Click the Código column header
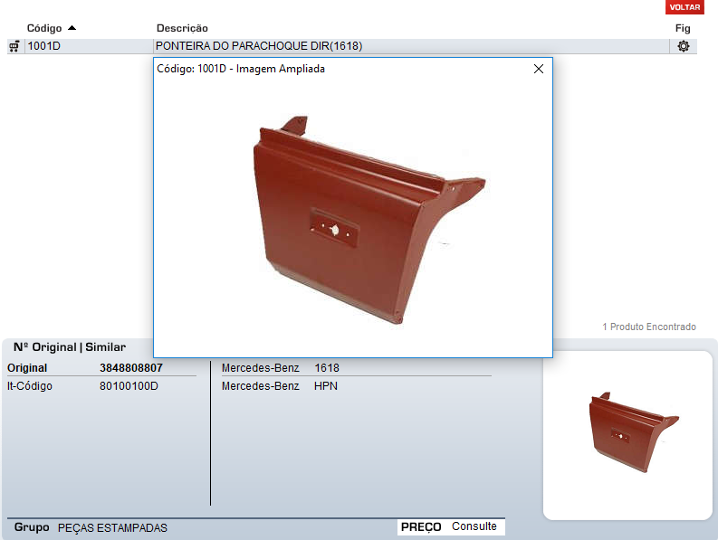The image size is (718, 540). coord(44,28)
